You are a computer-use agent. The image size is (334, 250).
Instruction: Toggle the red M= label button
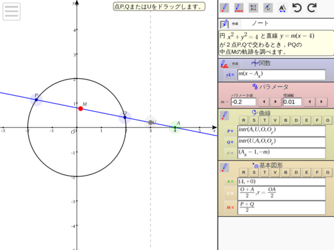[230, 208]
